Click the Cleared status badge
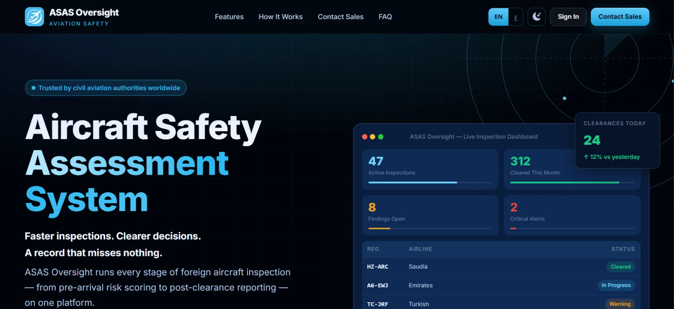The width and height of the screenshot is (674, 309). tap(620, 267)
